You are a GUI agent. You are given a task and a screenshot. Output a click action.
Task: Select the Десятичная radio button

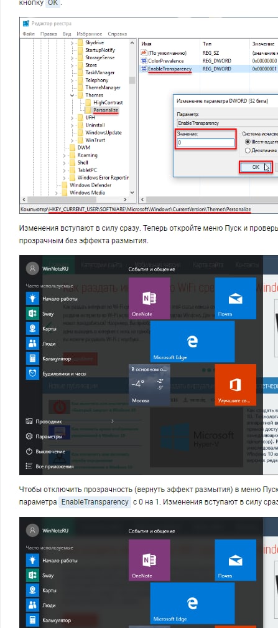[x=248, y=150]
